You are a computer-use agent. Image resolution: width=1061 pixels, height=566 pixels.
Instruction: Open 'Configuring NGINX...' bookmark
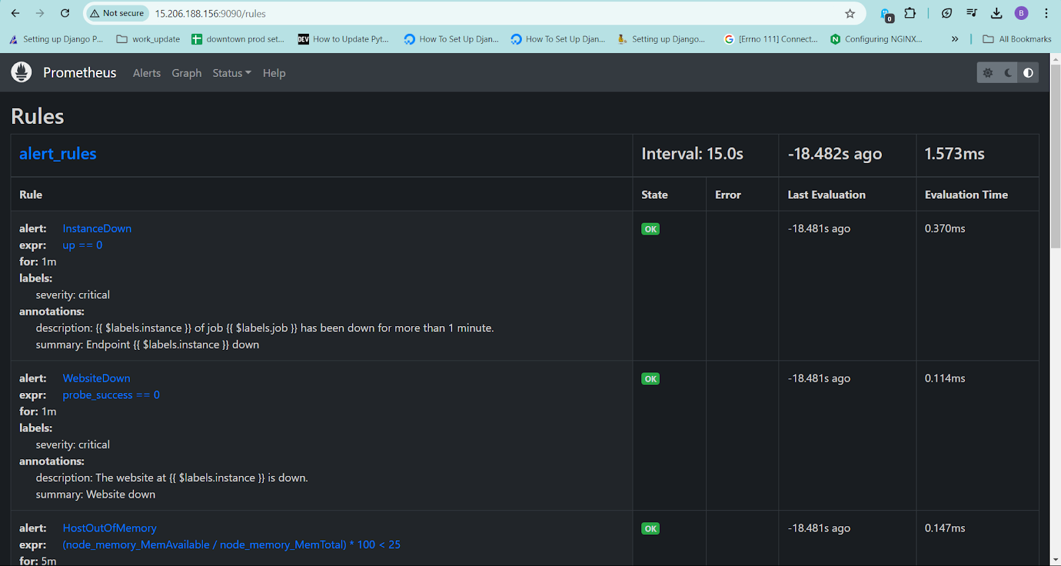(x=876, y=39)
